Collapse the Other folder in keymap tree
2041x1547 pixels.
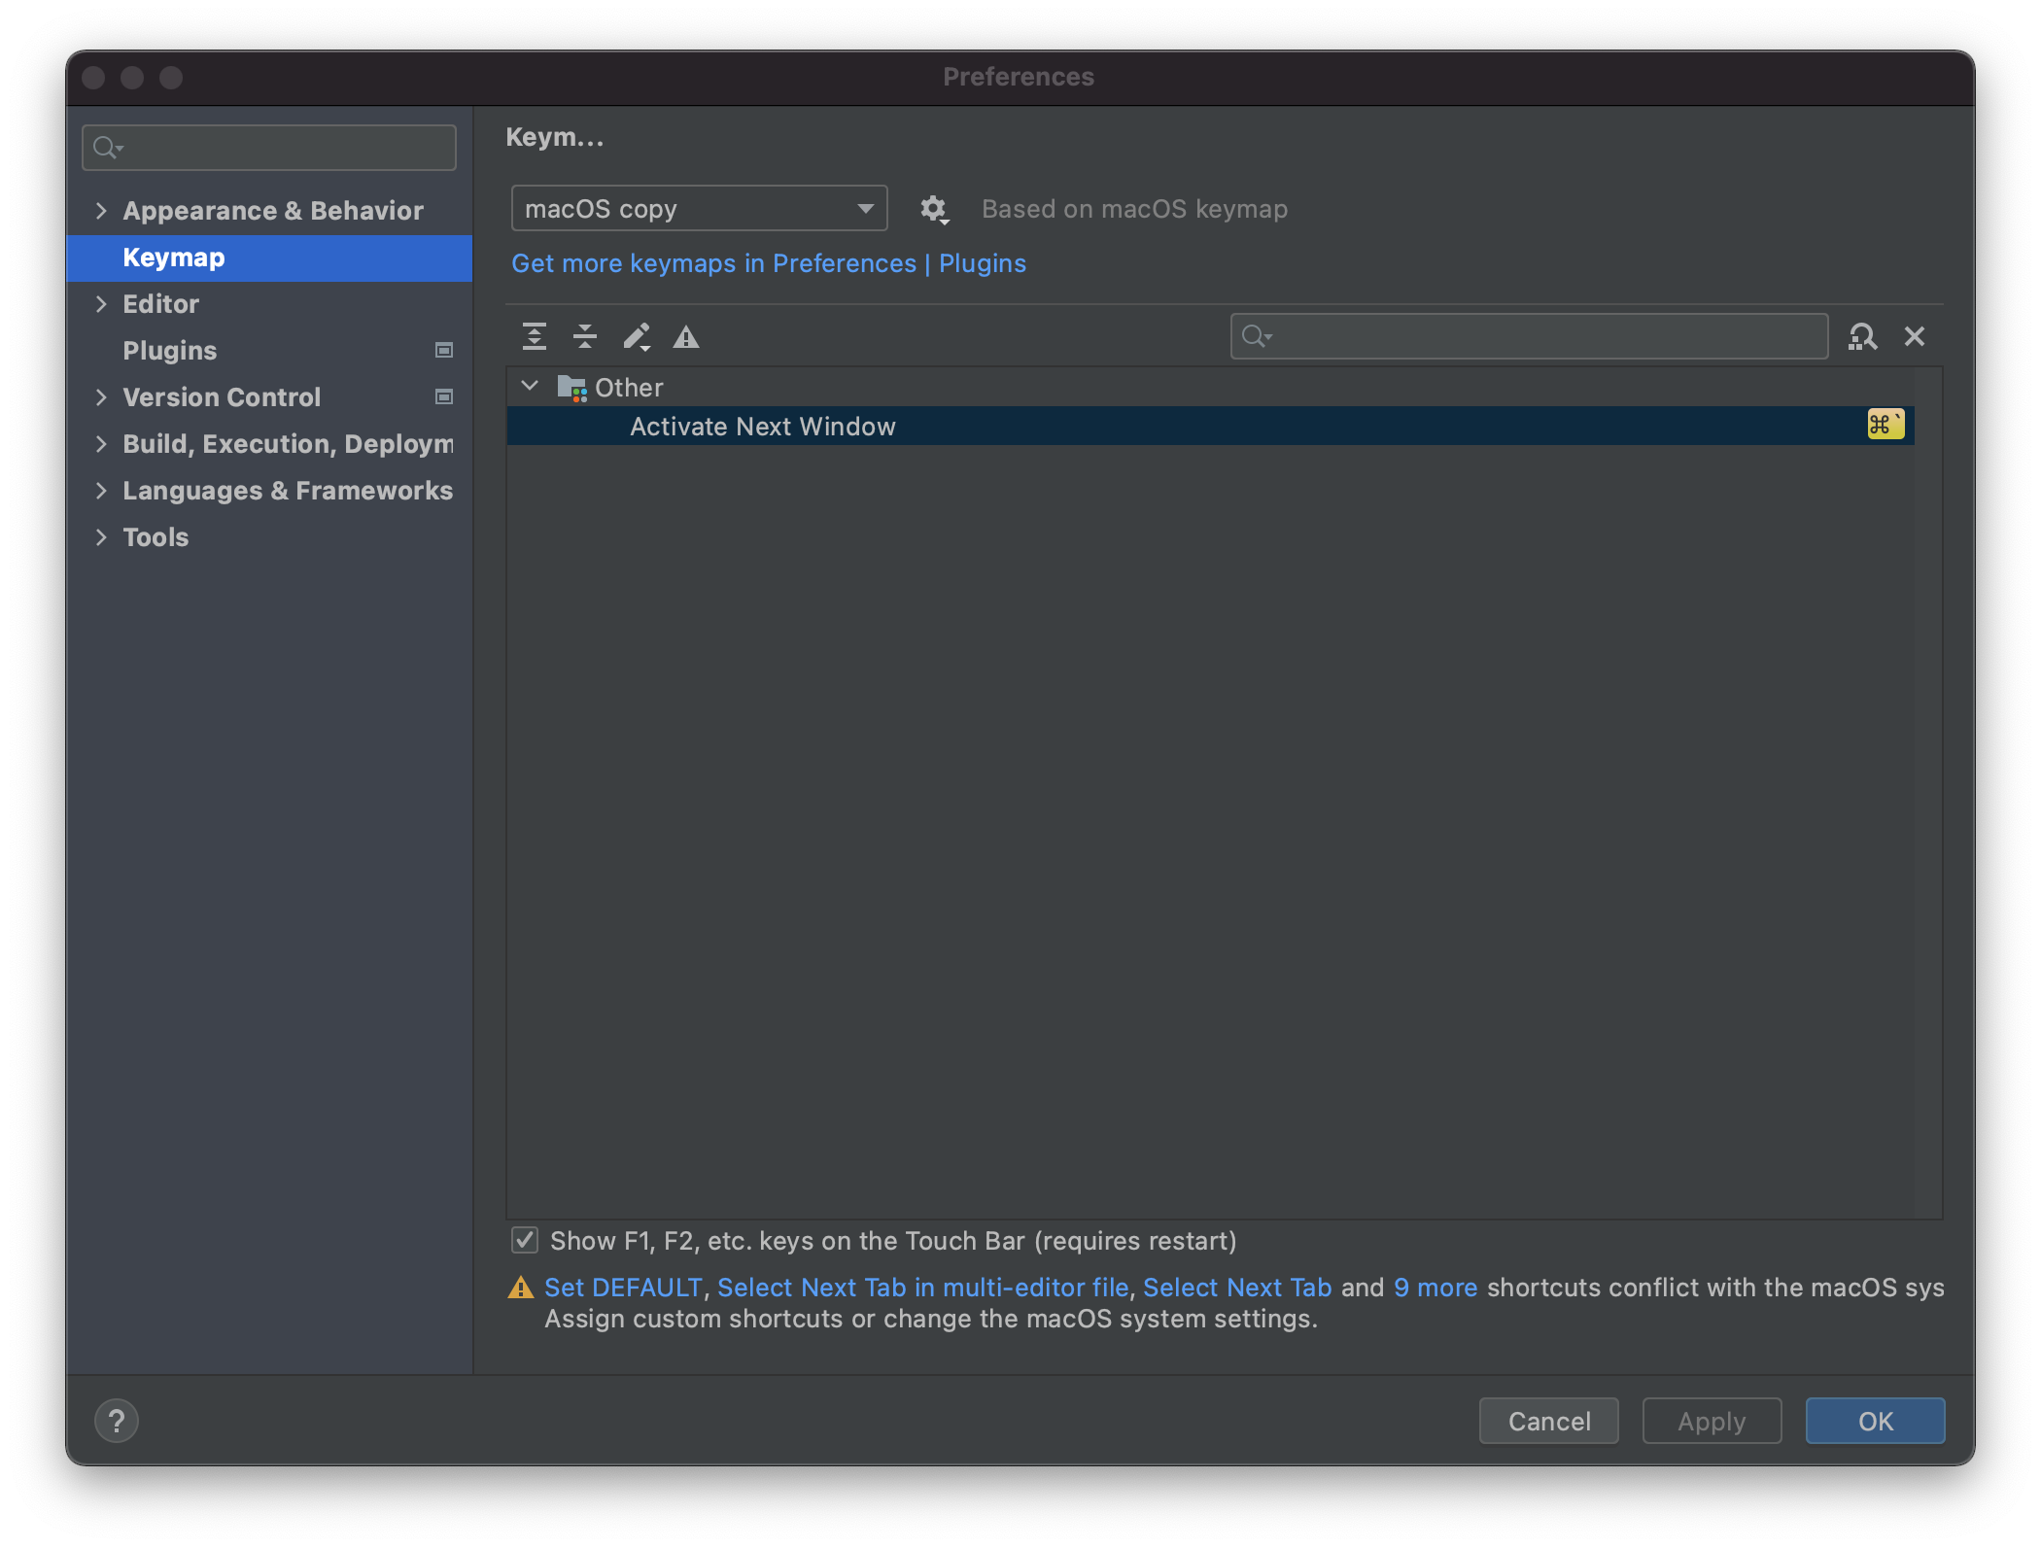[x=530, y=387]
